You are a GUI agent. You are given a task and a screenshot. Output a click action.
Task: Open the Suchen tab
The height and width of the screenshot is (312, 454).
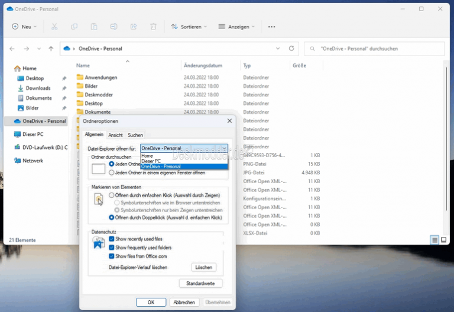(x=135, y=135)
